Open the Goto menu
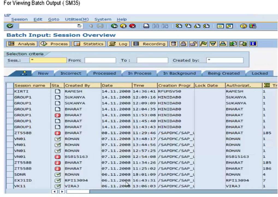The width and height of the screenshot is (278, 197). pos(54,19)
